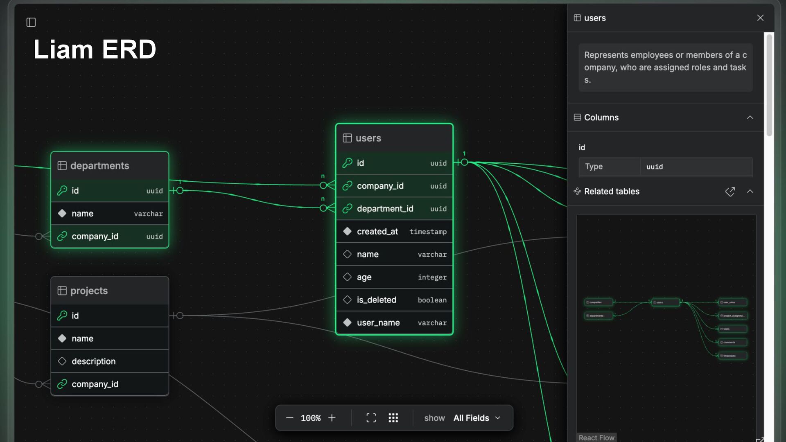
Task: Click the id key icon in departments table
Action: [62, 191]
